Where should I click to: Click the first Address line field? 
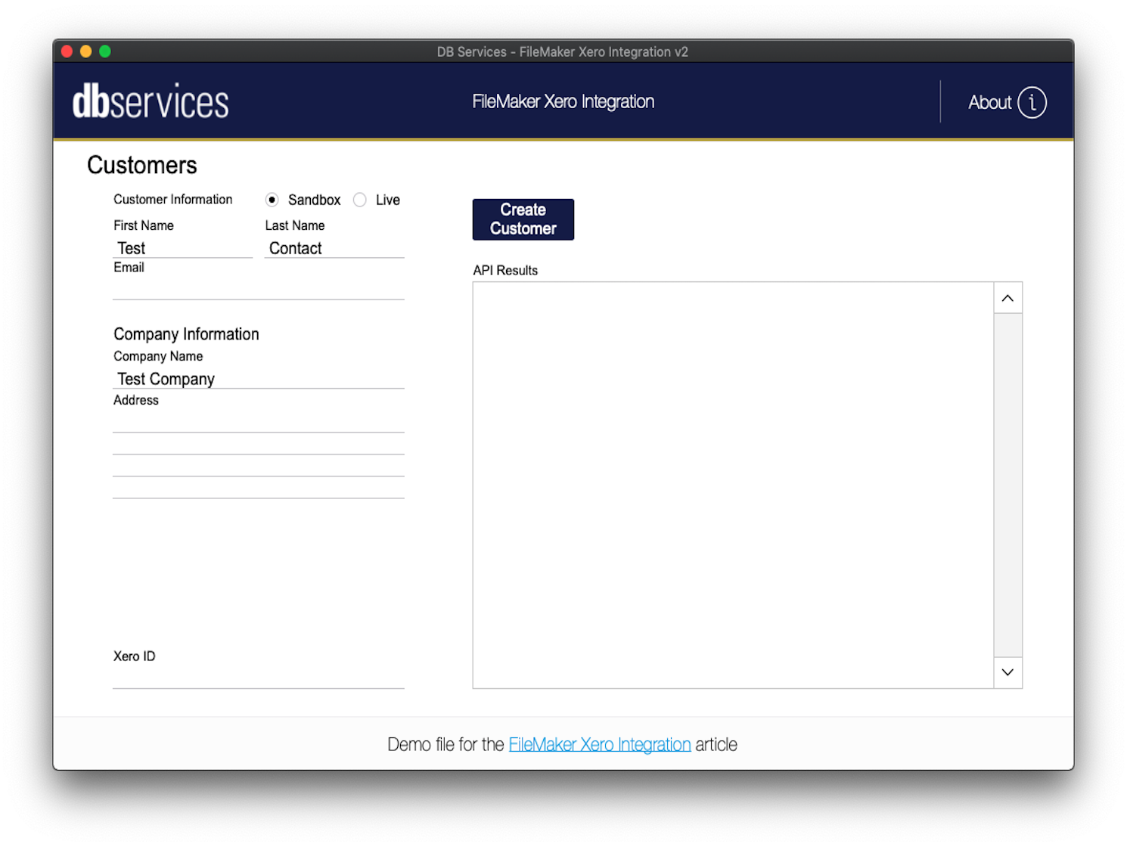(259, 422)
